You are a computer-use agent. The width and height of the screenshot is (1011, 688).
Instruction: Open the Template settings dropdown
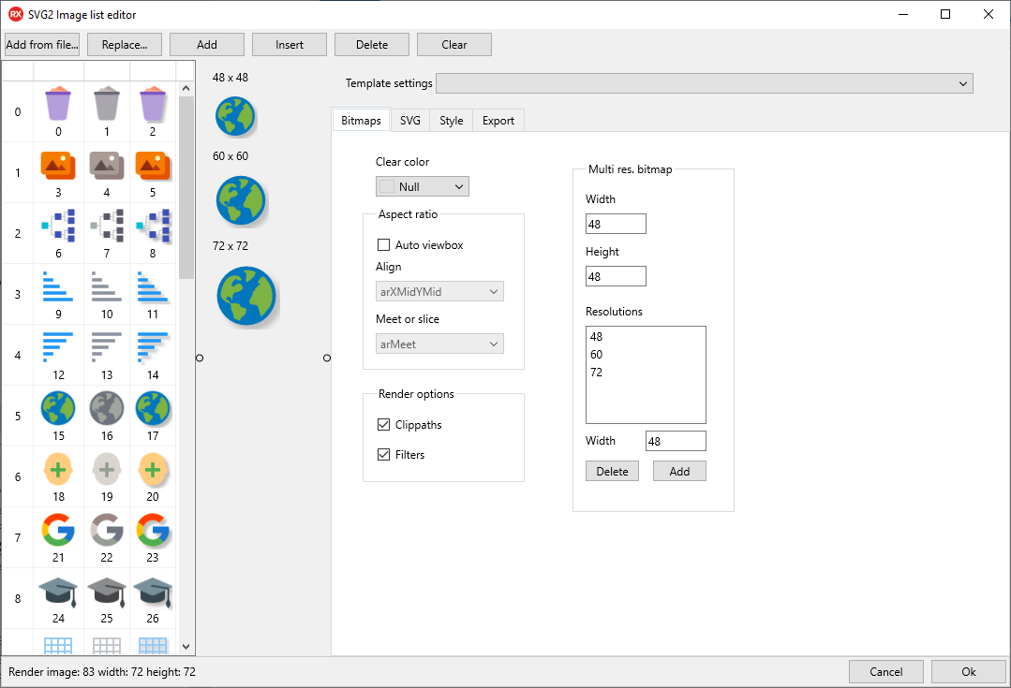pyautogui.click(x=704, y=83)
